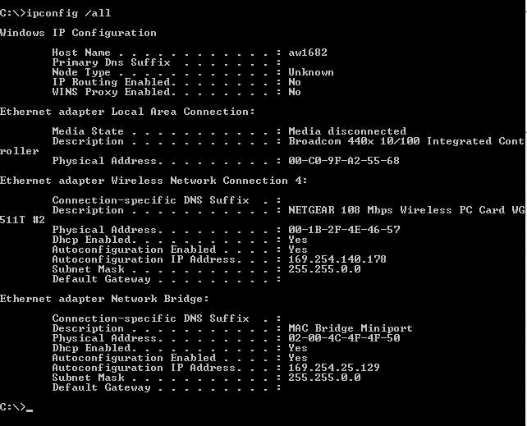
Task: Click autoconfiguration IP address 169.254.140.178
Action: (337, 259)
